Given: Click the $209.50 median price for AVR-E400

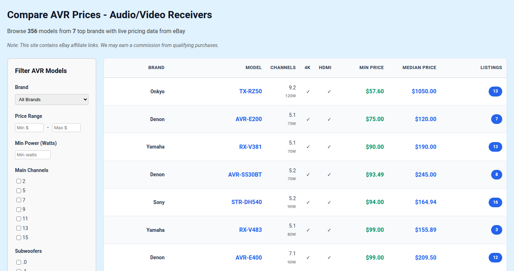Looking at the screenshot, I should pyautogui.click(x=425, y=258).
